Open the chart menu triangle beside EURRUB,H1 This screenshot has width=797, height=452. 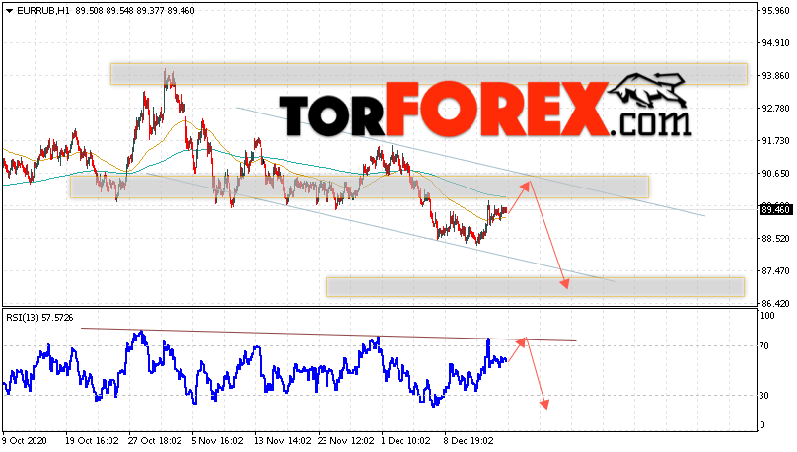coord(9,11)
